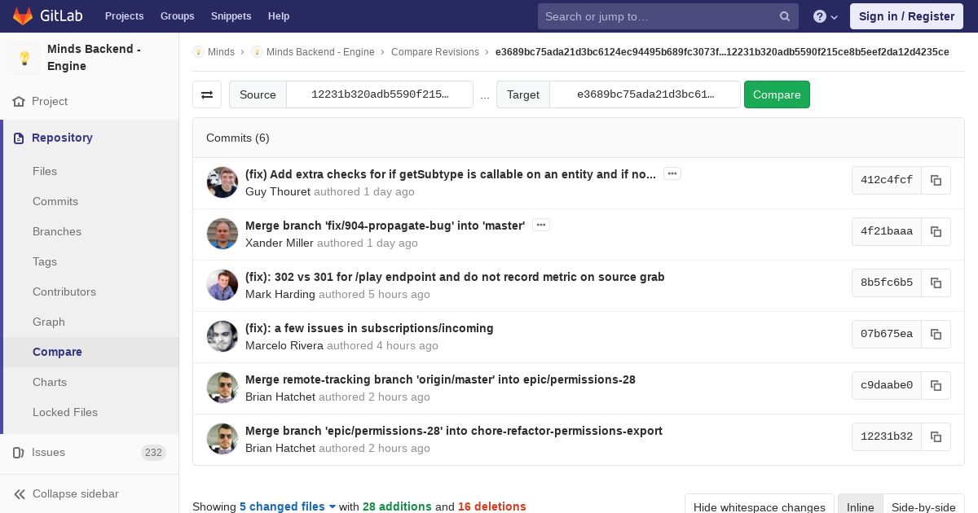Viewport: 978px width, 513px height.
Task: Click Brian Hatchet's avatar on chore-refactor merge commit
Action: (x=222, y=439)
